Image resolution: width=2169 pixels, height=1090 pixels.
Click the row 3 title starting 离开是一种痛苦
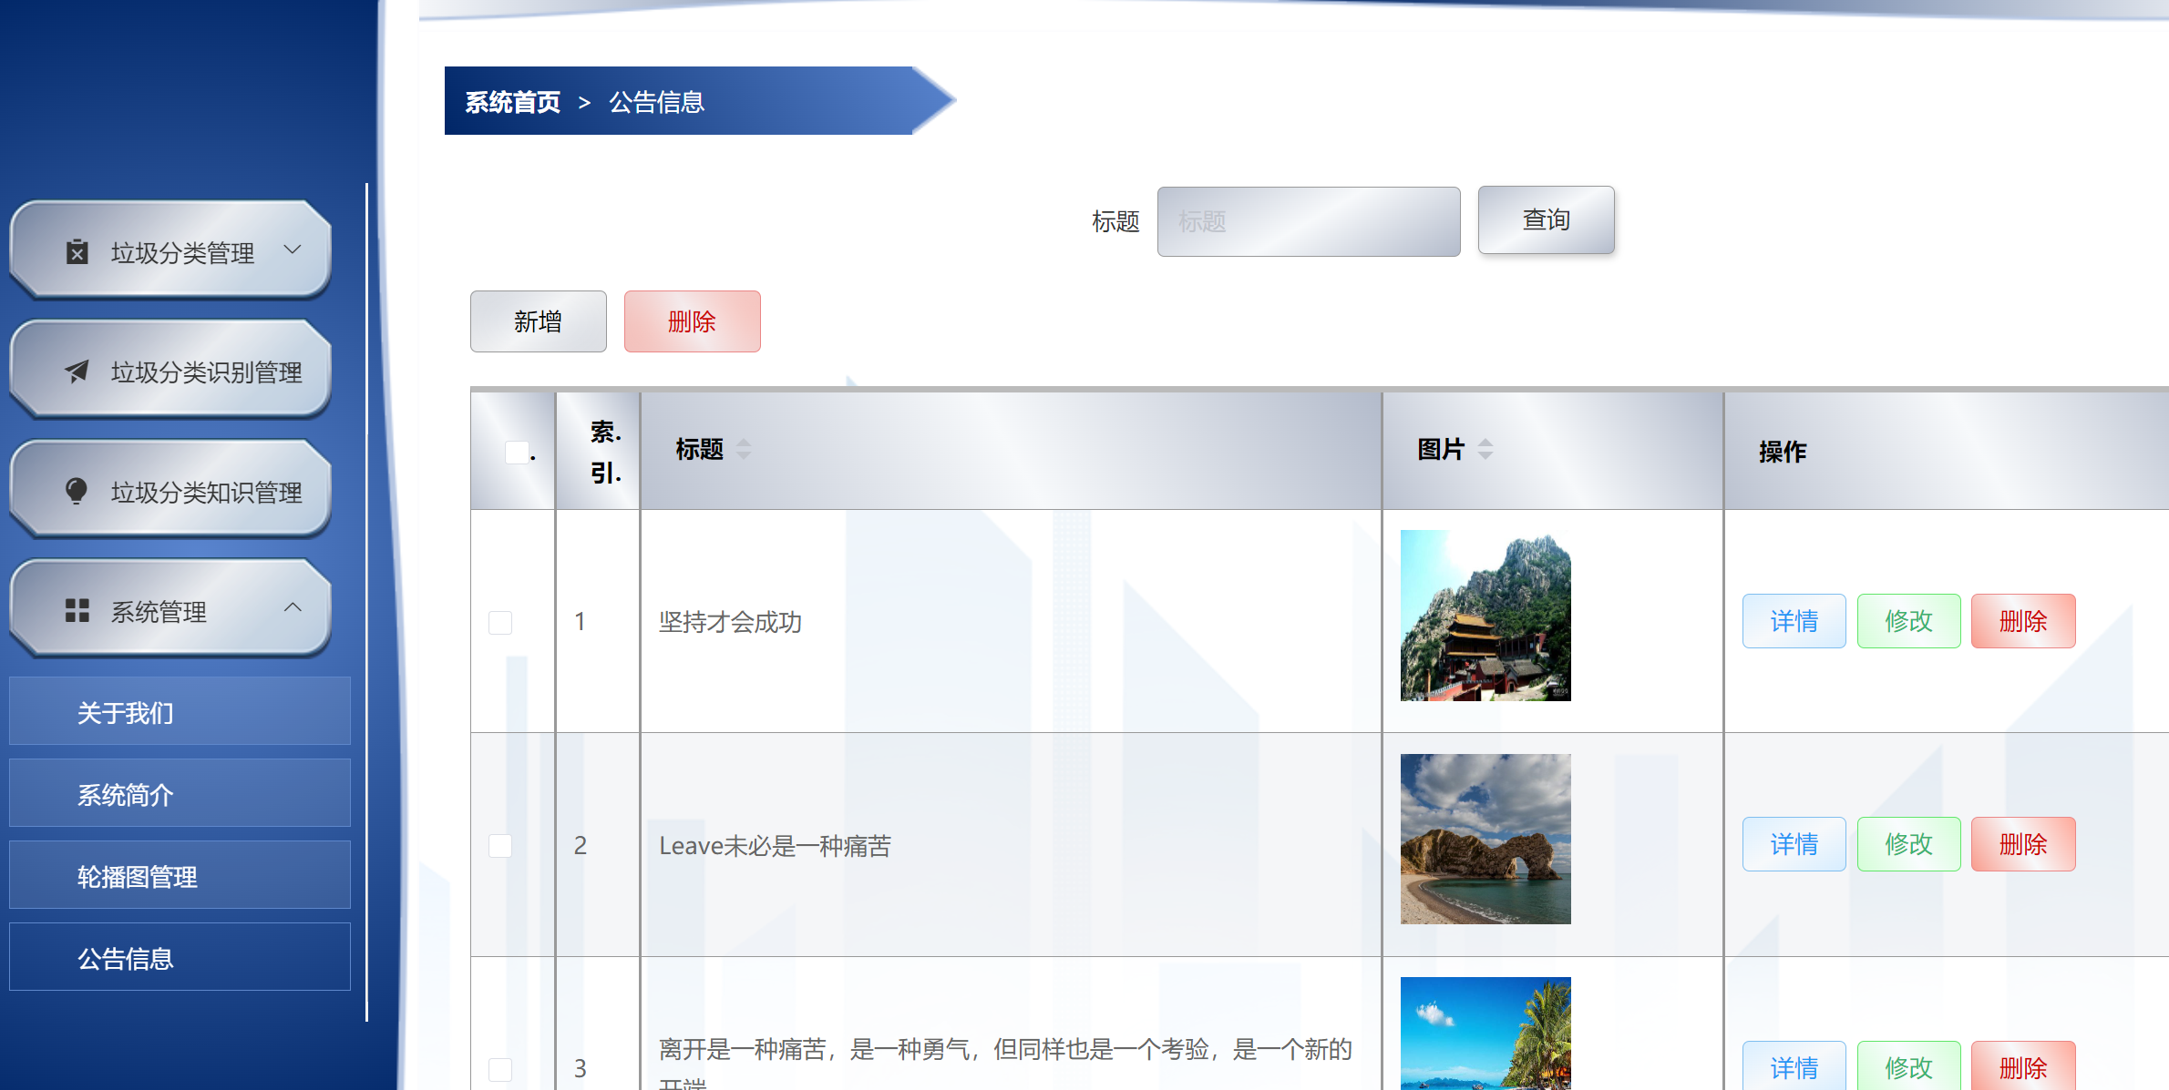(1005, 1062)
